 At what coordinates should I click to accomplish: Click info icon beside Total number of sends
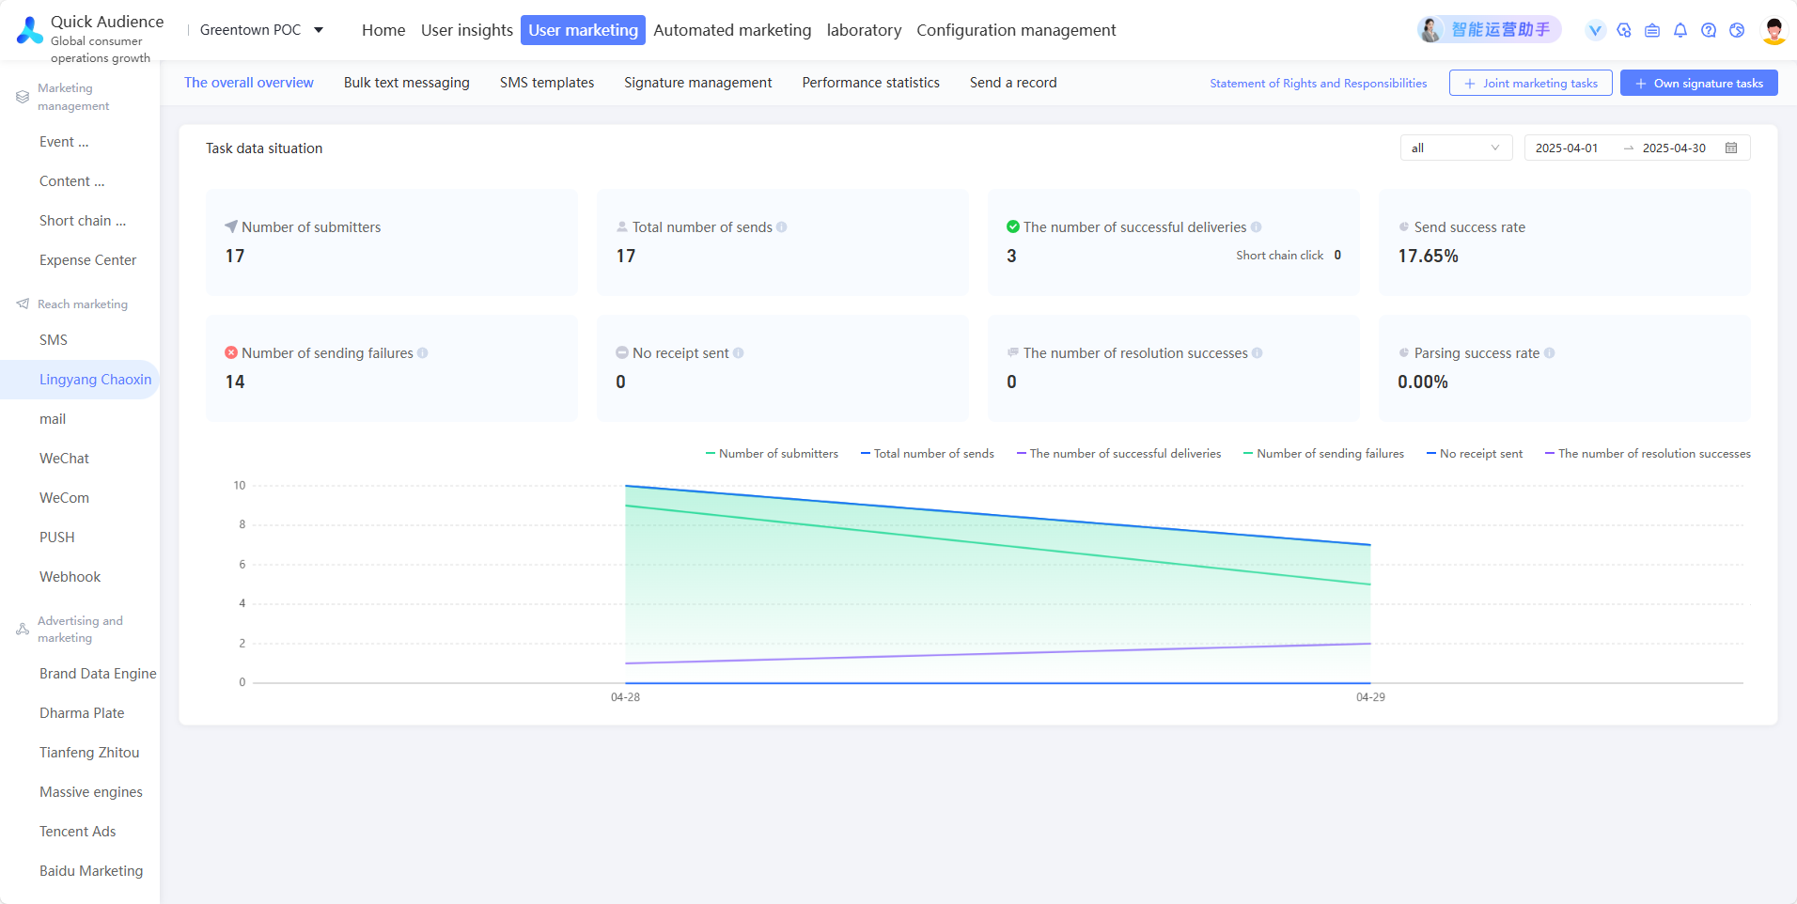(x=782, y=227)
